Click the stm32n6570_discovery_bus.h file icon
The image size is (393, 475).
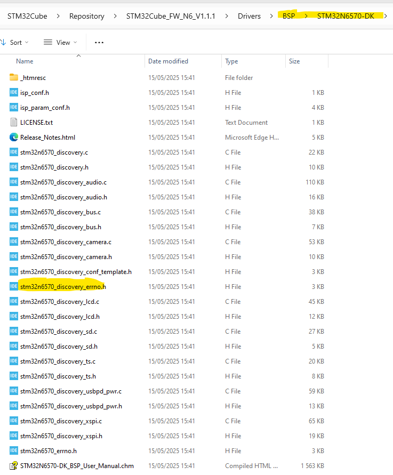[14, 227]
